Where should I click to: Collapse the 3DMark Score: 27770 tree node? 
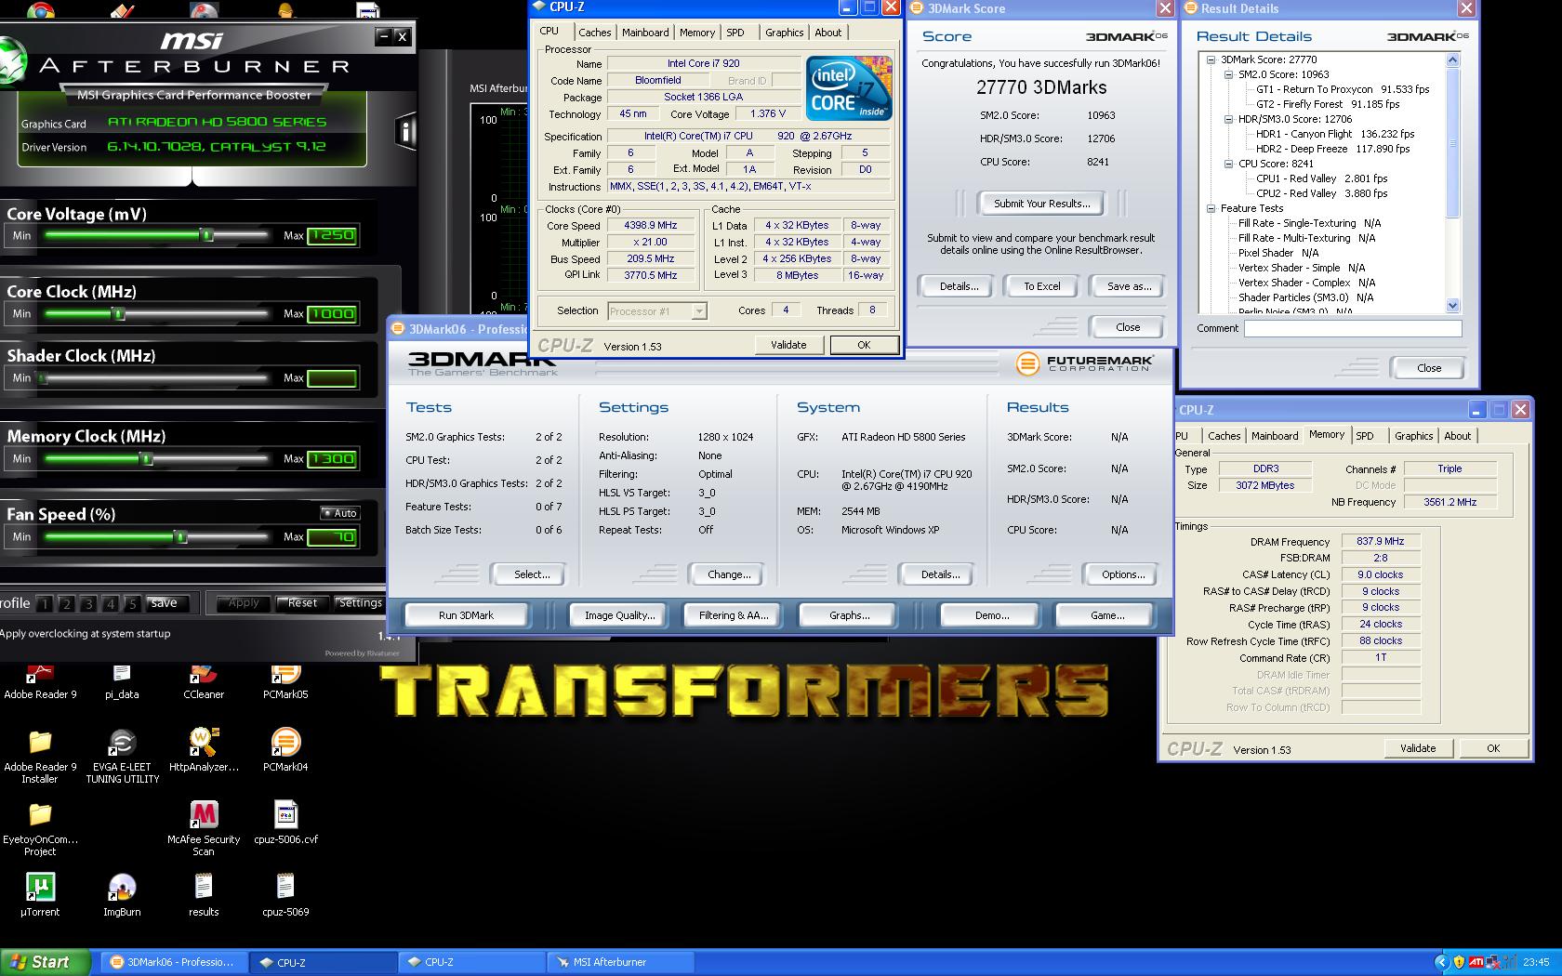[x=1211, y=59]
